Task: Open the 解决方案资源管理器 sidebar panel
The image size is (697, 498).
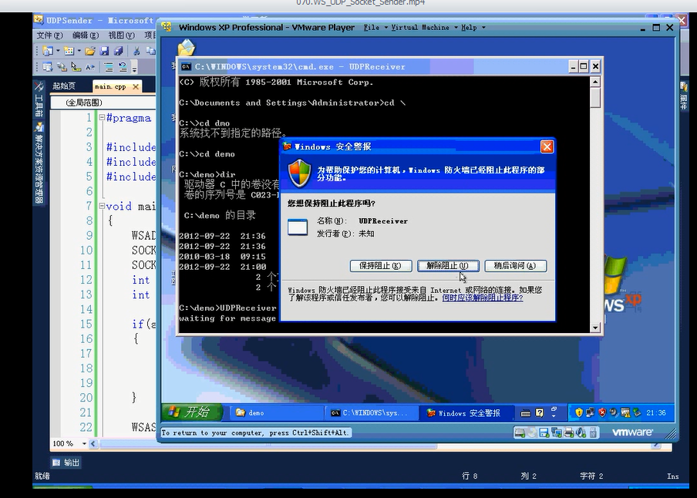Action: 39,163
